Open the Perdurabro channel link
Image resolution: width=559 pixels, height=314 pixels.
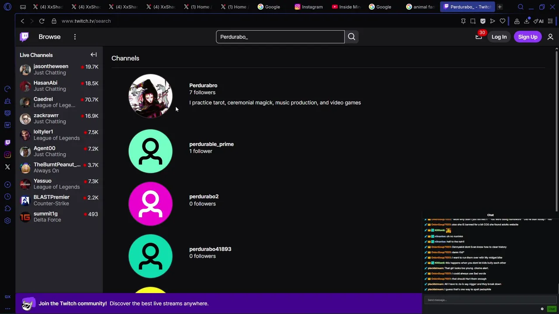203,85
